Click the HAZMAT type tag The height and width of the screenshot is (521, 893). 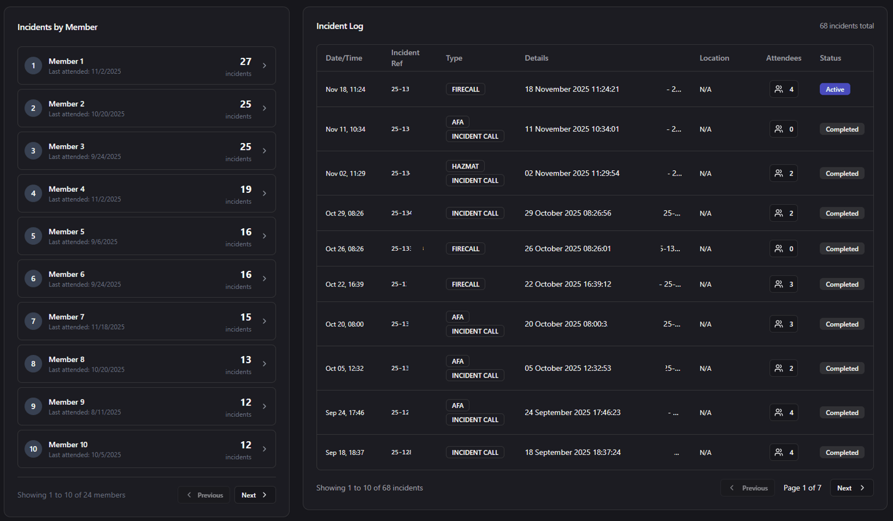[x=465, y=167]
